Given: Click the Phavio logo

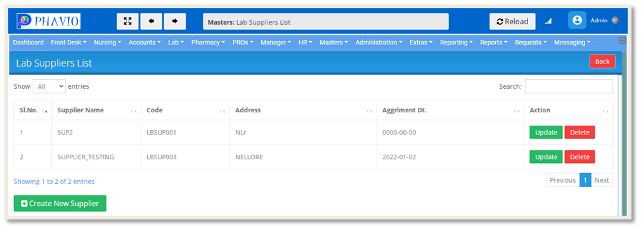Looking at the screenshot, I should pyautogui.click(x=49, y=22).
